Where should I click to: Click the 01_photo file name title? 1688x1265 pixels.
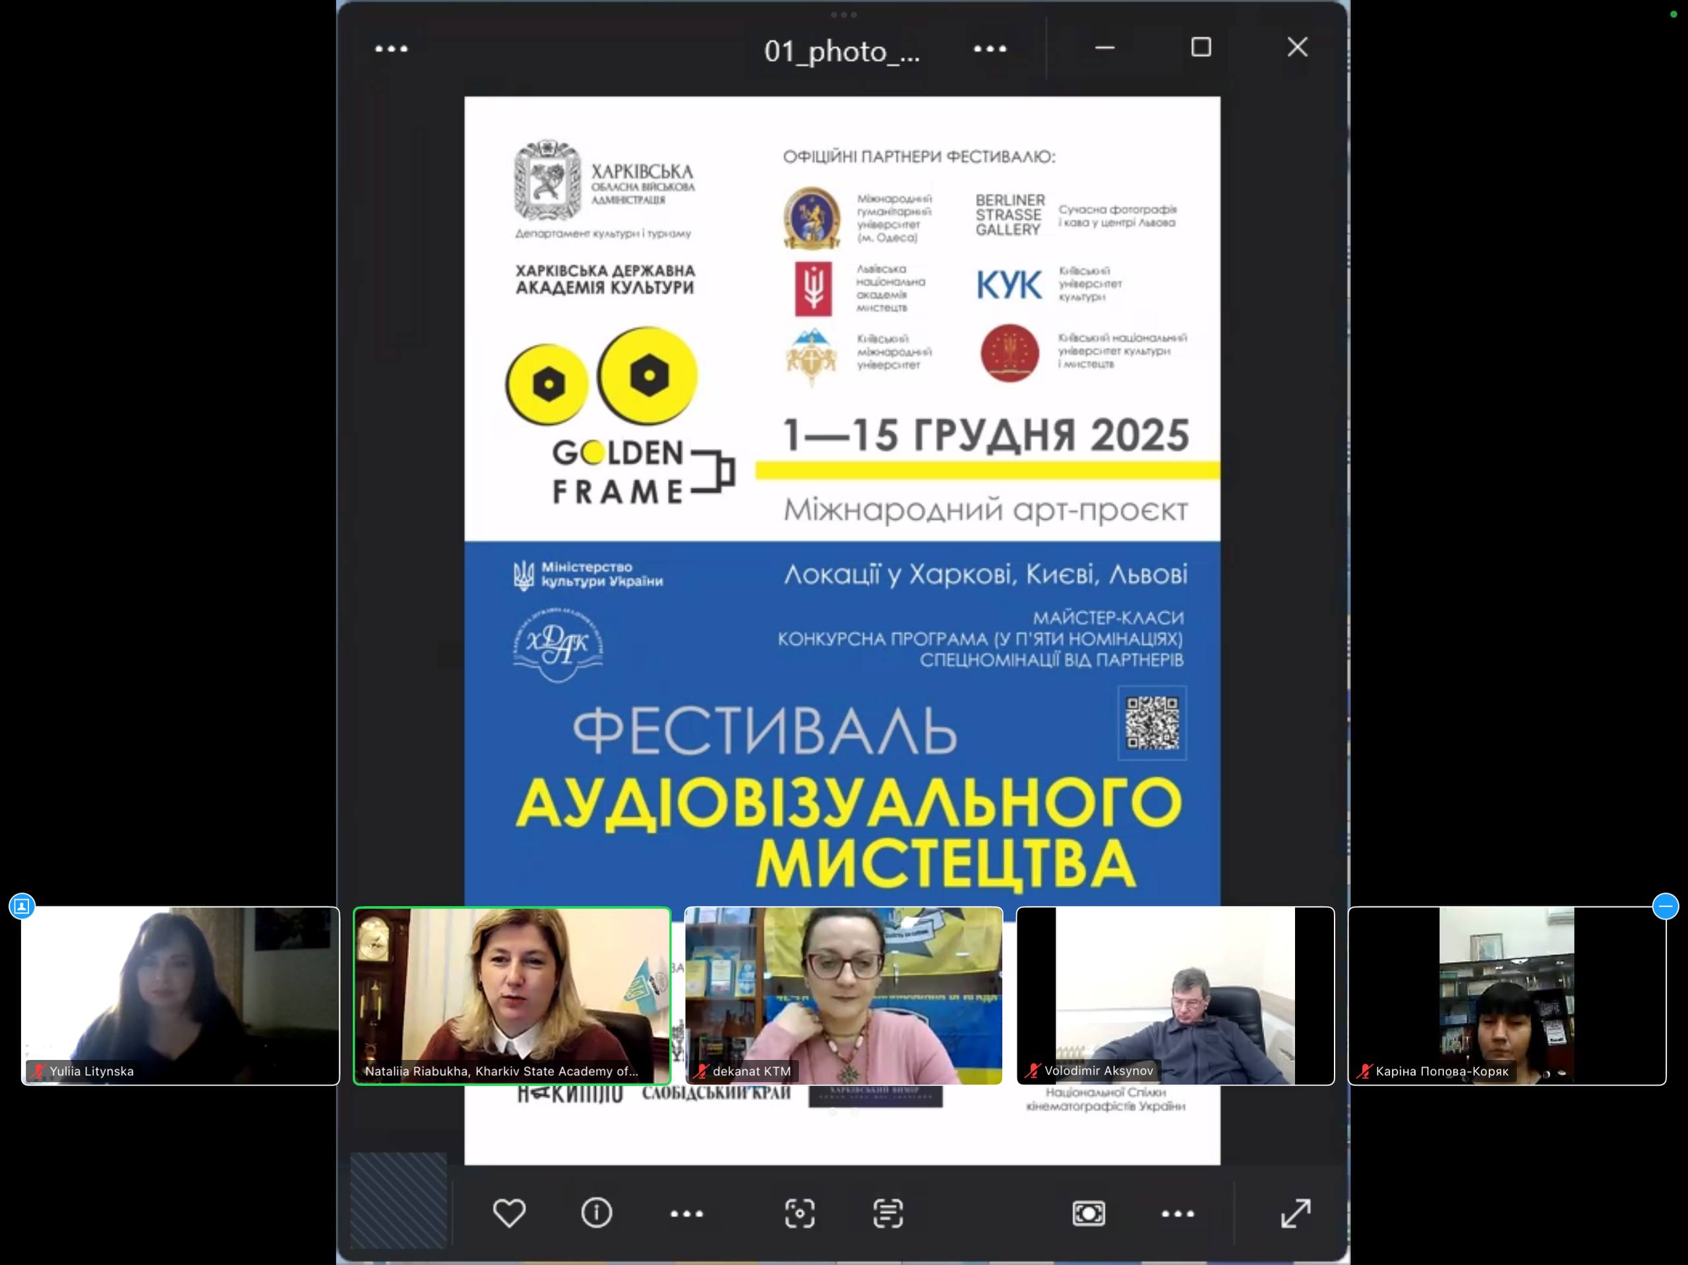coord(842,51)
